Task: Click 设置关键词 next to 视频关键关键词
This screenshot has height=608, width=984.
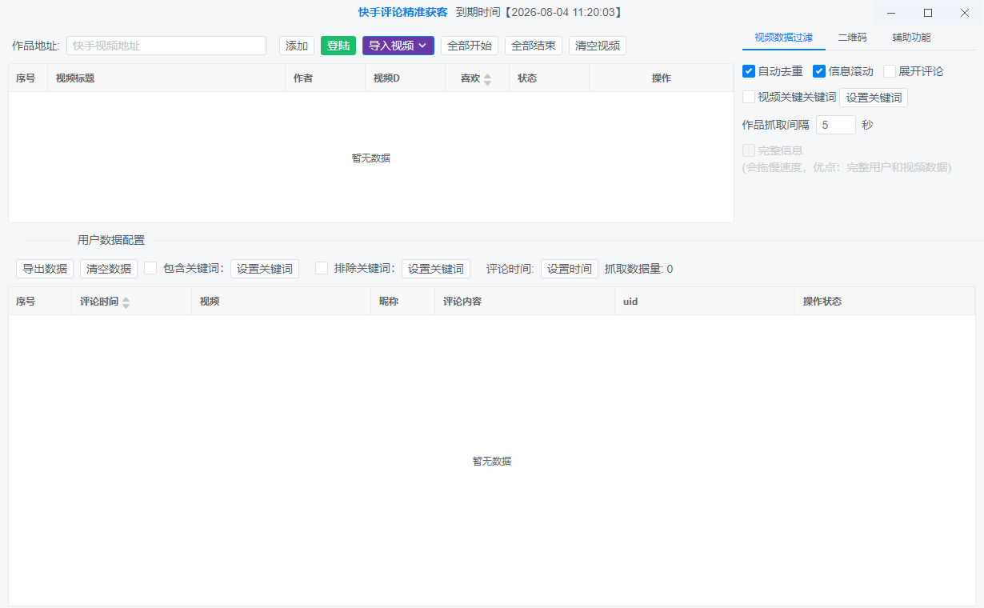Action: pos(874,98)
